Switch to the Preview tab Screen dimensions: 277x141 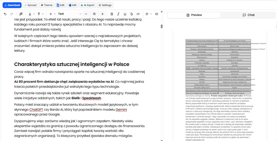click(194, 15)
